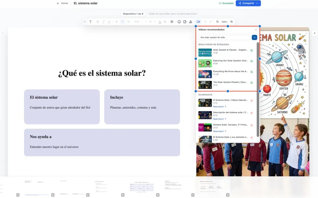Image resolution: width=318 pixels, height=198 pixels.
Task: Click Reproducir under Descripción del sistema solar
Action: (220, 119)
